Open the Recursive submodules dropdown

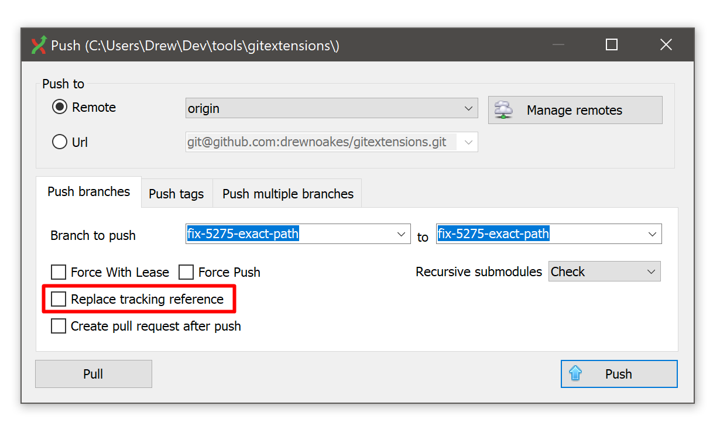652,271
